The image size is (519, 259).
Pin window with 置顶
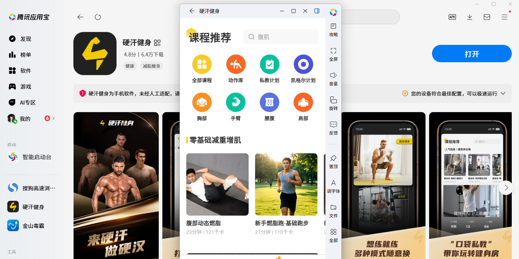pos(333,162)
